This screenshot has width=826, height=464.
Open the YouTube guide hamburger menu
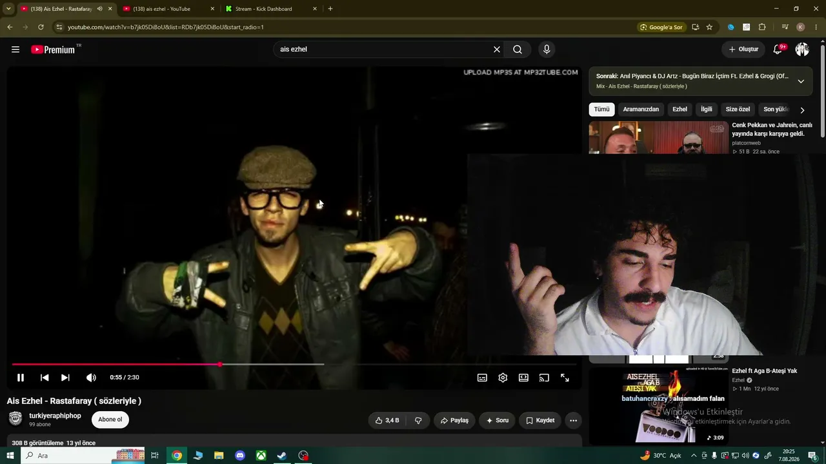[15, 50]
